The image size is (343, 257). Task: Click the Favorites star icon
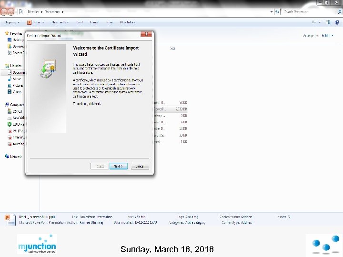(x=7, y=33)
